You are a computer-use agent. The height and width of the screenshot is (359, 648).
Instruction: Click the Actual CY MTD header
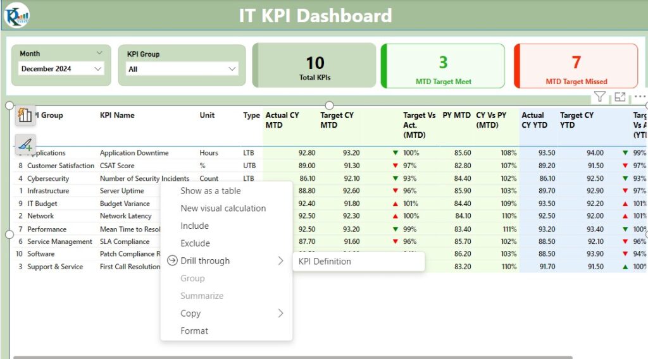pos(282,120)
